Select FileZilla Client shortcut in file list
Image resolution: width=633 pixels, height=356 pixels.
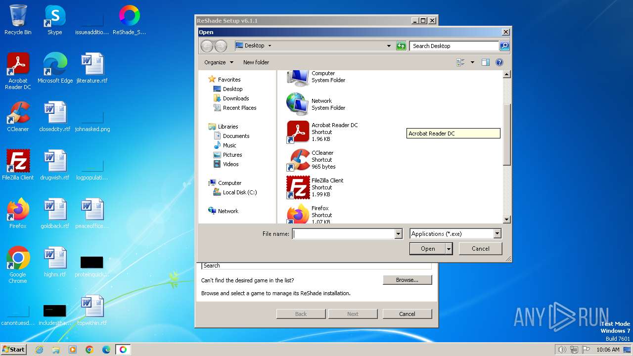pyautogui.click(x=315, y=187)
